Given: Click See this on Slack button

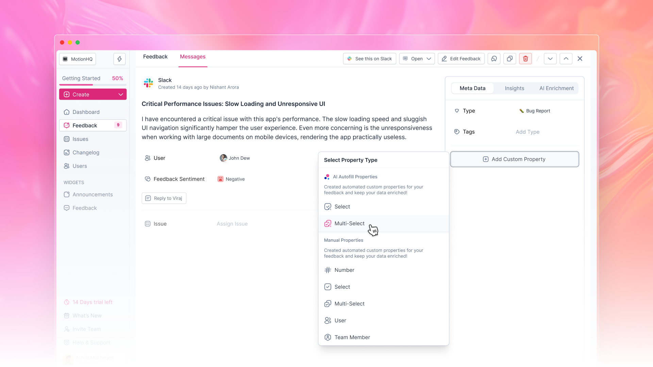Looking at the screenshot, I should coord(369,59).
